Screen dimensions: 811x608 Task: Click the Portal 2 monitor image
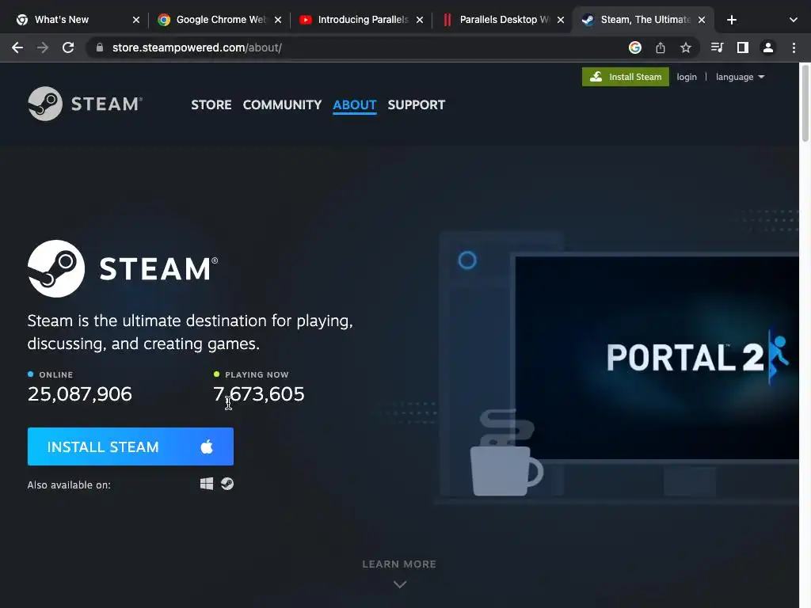tap(657, 357)
